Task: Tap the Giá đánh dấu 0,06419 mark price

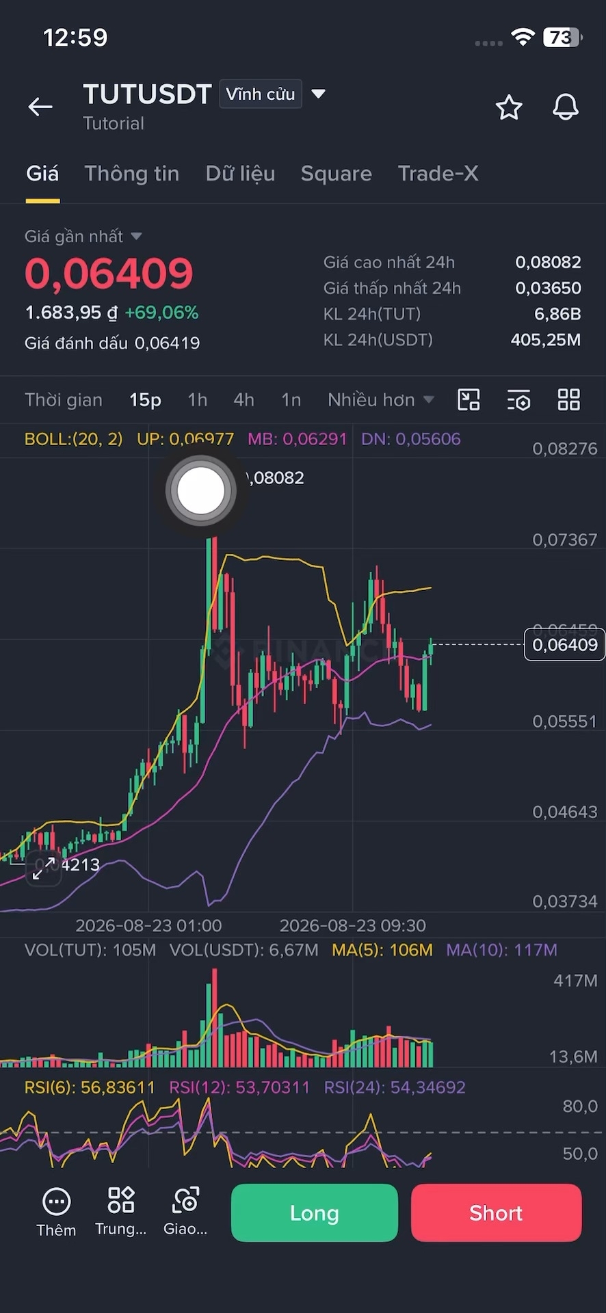Action: point(112,343)
